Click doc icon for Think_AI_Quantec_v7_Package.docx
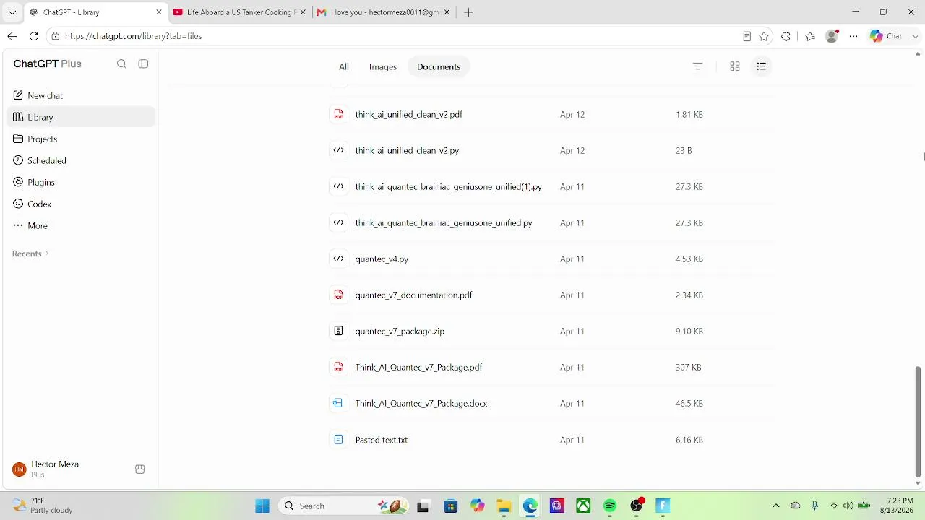This screenshot has width=925, height=520. click(x=338, y=403)
